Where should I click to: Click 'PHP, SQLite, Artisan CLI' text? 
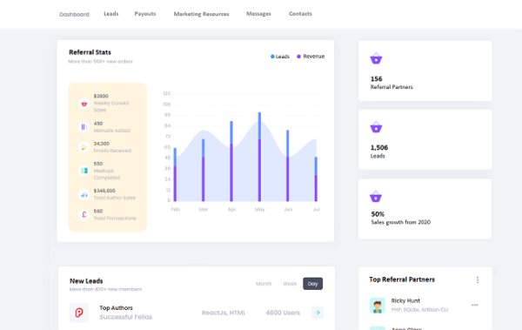(420, 310)
